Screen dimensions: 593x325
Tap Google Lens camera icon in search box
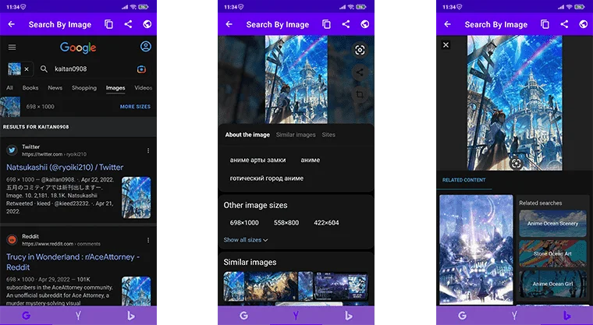[141, 69]
